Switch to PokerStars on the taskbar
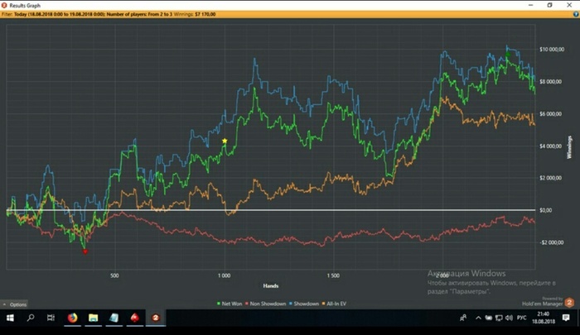The image size is (580, 335). pos(134,318)
